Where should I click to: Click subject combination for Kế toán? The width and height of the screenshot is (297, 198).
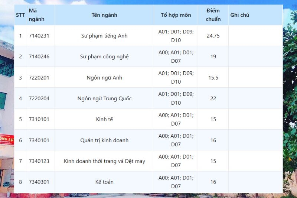176,182
